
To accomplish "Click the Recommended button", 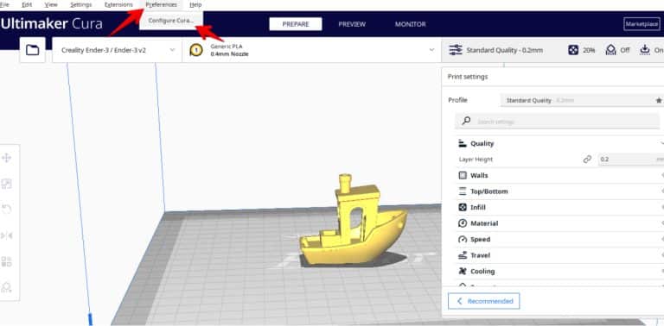I will tap(483, 301).
